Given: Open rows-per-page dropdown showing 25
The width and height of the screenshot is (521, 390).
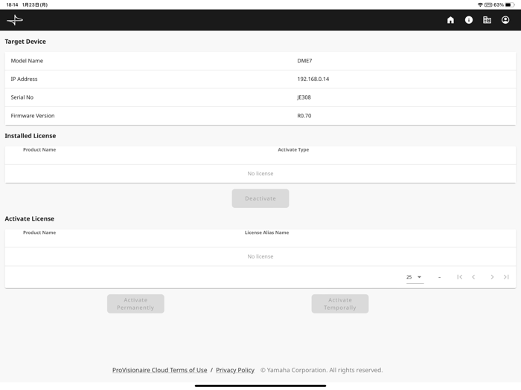Looking at the screenshot, I should coord(415,277).
